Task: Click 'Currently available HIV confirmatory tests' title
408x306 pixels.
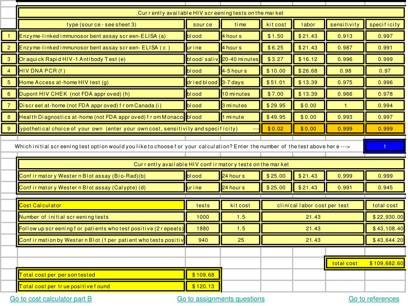Action: (x=211, y=164)
